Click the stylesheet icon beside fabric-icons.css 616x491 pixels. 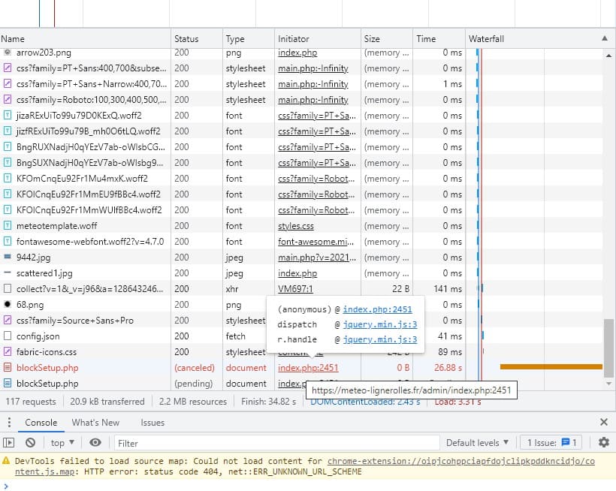[8, 351]
